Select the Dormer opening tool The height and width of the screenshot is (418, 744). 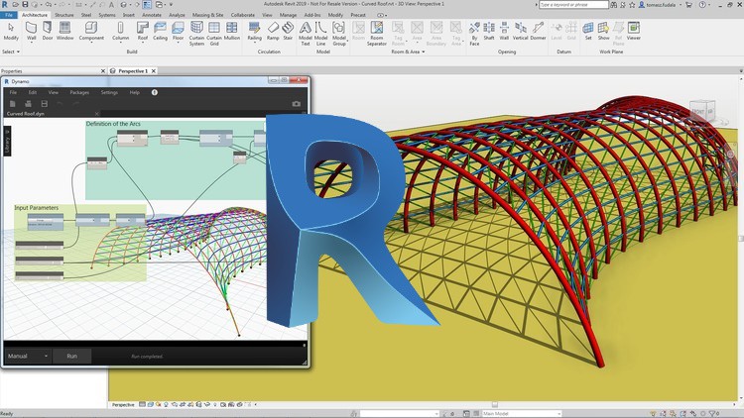(538, 31)
